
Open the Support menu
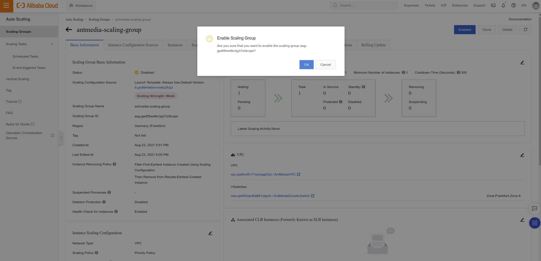tap(479, 5)
